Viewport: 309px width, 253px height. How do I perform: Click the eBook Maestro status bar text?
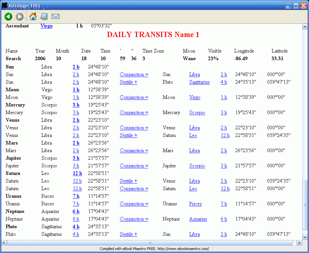point(154,249)
